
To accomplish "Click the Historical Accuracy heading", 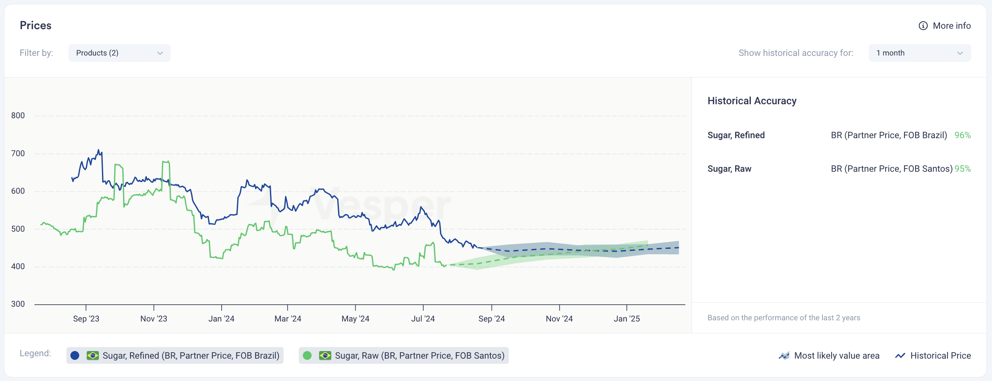I will pyautogui.click(x=752, y=101).
